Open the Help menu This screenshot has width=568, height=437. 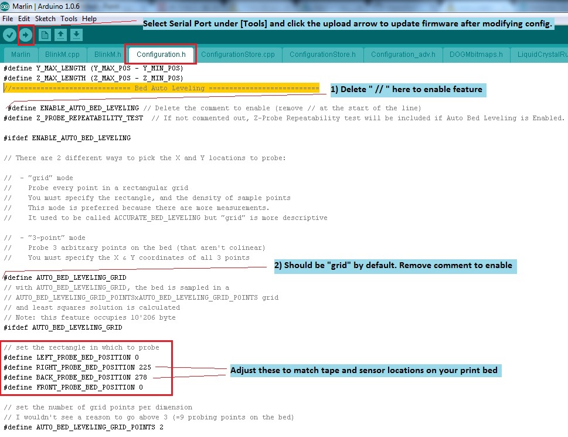89,19
